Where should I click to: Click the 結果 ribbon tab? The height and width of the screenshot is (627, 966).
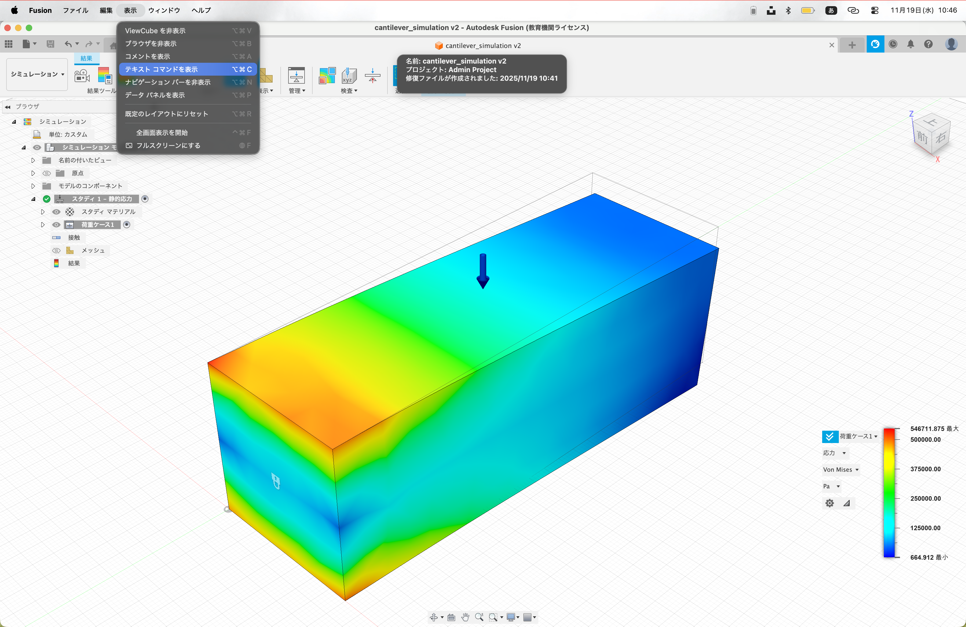pyautogui.click(x=86, y=58)
